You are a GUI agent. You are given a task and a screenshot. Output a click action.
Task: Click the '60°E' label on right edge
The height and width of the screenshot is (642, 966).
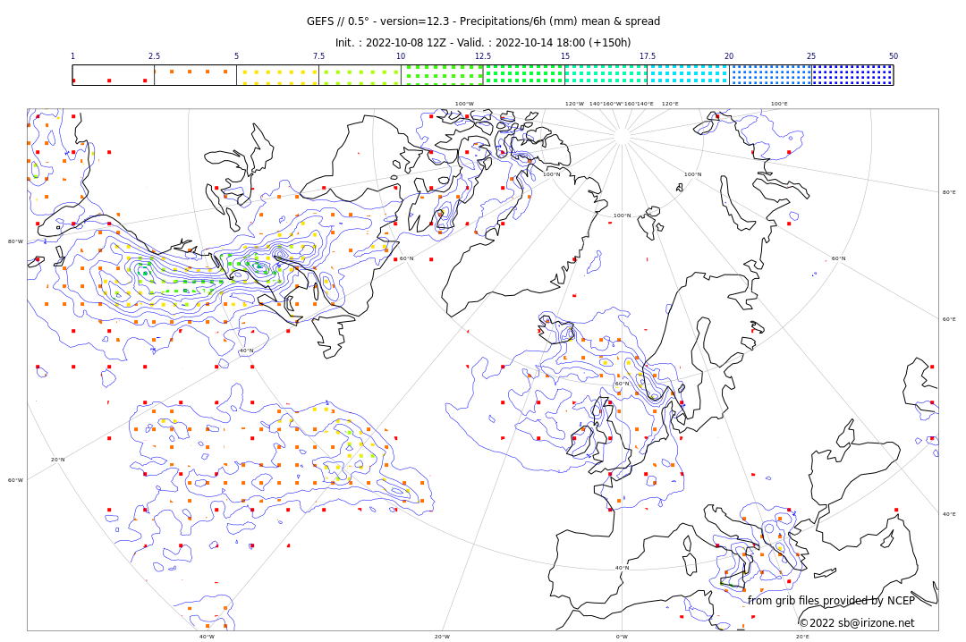pos(949,319)
